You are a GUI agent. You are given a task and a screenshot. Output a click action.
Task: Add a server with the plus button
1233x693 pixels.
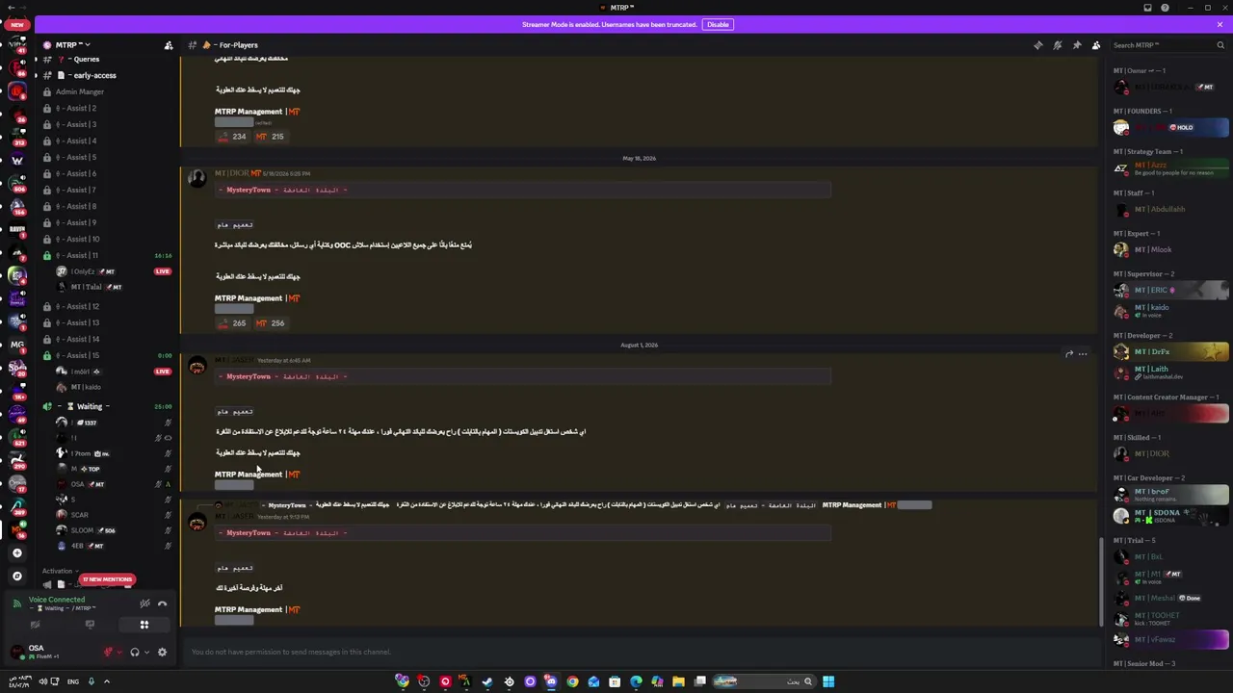[x=16, y=552]
